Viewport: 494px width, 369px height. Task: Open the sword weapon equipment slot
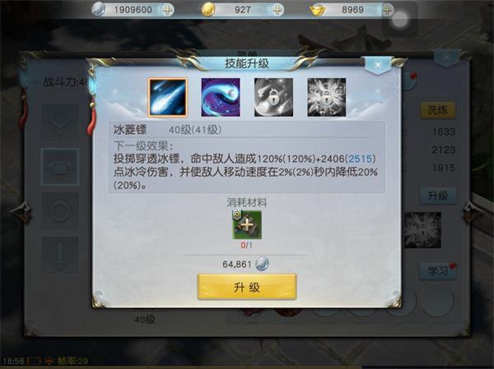pos(60,255)
